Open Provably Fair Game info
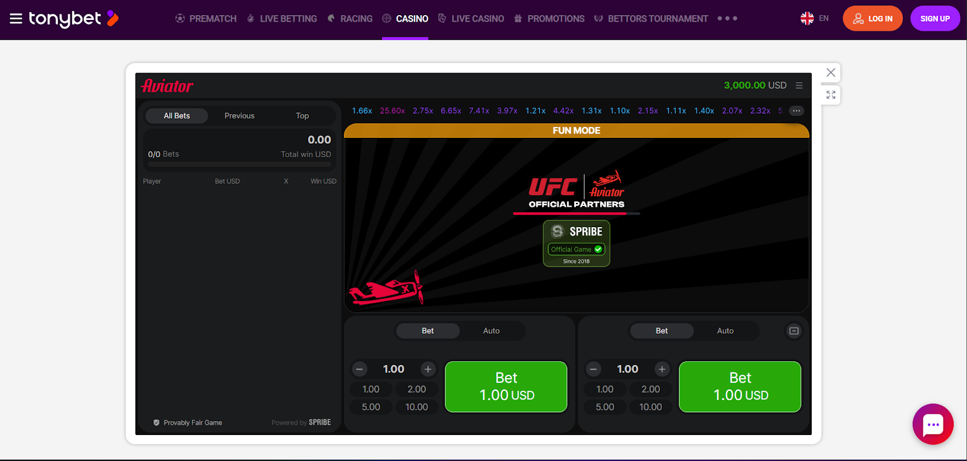The height and width of the screenshot is (461, 967). [x=188, y=423]
